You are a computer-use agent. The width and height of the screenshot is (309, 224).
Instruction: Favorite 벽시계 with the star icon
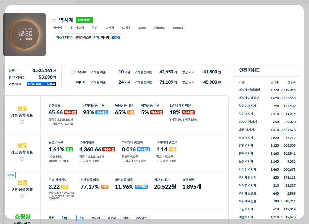pyautogui.click(x=54, y=20)
